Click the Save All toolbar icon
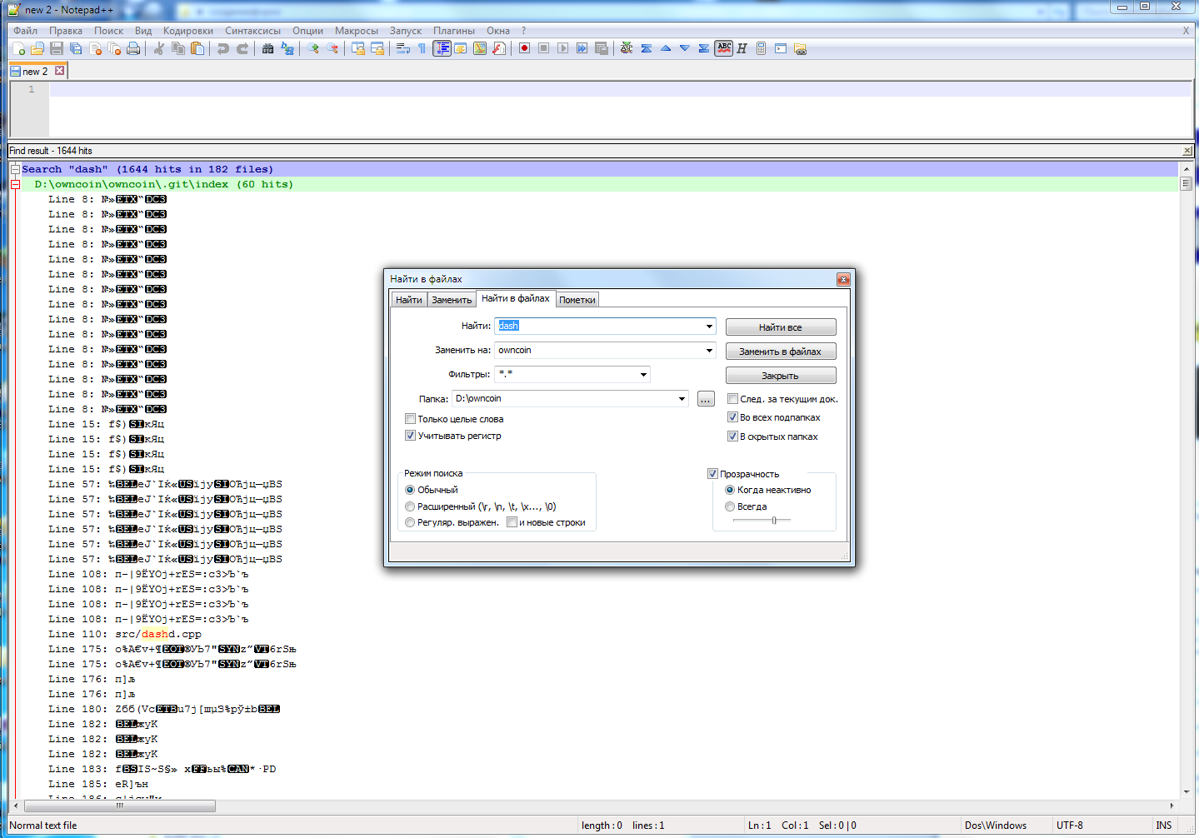This screenshot has height=838, width=1199. point(76,49)
